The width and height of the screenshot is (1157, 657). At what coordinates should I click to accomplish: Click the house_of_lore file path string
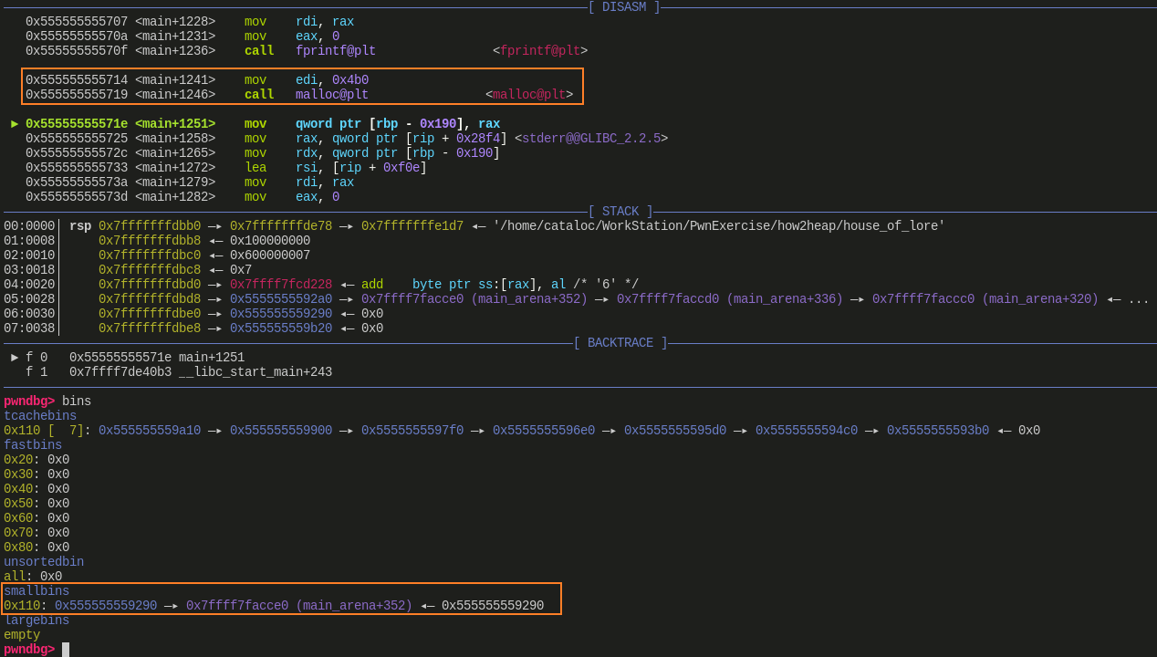719,226
